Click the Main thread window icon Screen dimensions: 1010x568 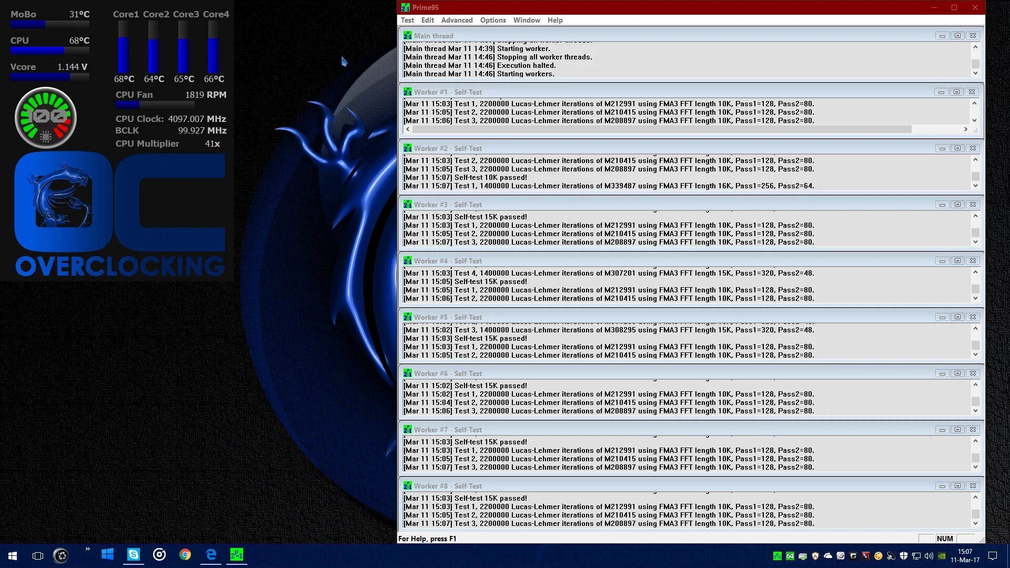(x=407, y=36)
